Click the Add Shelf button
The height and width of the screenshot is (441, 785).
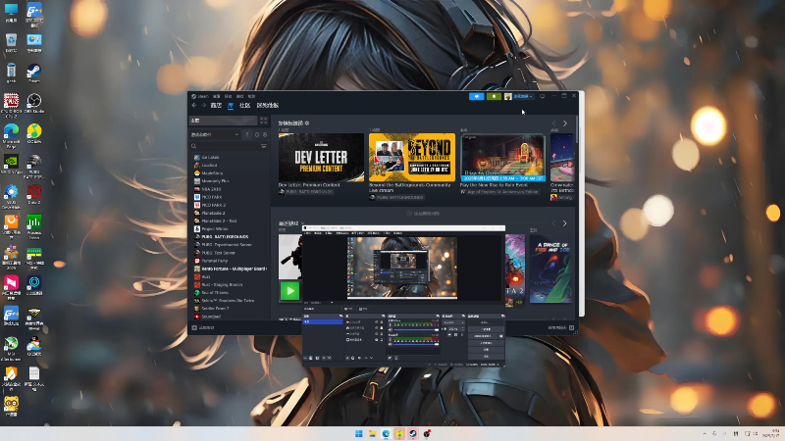point(424,214)
